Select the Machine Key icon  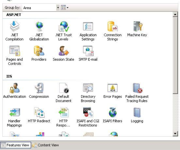click(x=137, y=27)
